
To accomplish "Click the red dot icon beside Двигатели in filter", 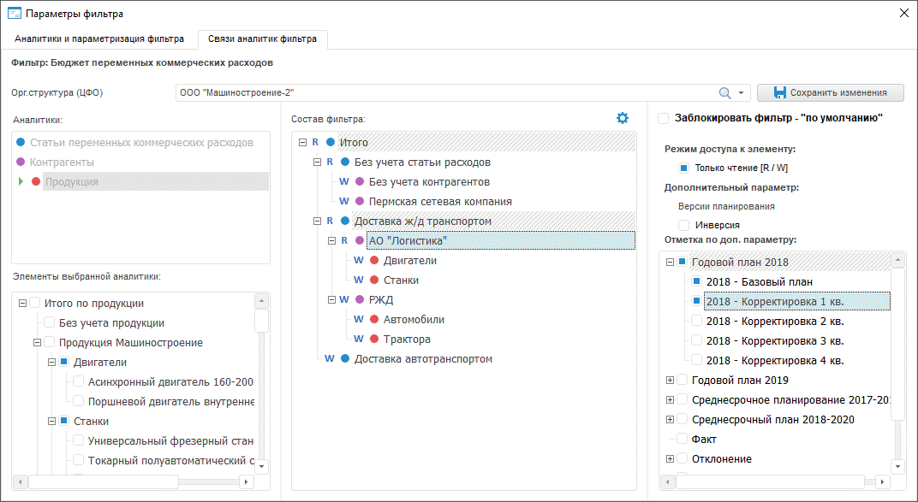I will (374, 261).
